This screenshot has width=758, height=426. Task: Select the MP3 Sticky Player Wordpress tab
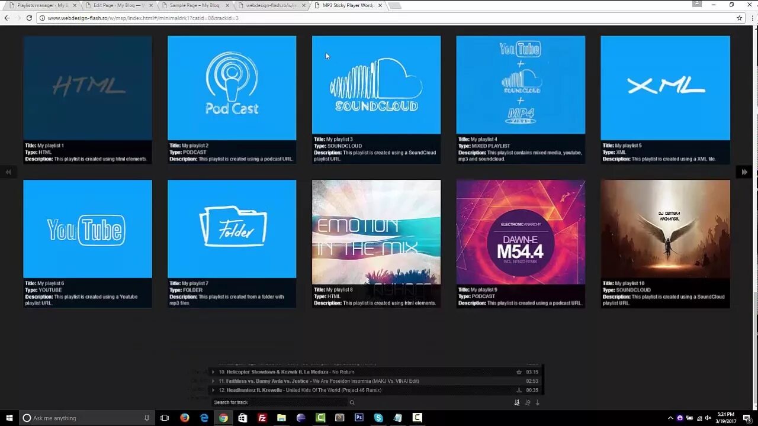348,5
